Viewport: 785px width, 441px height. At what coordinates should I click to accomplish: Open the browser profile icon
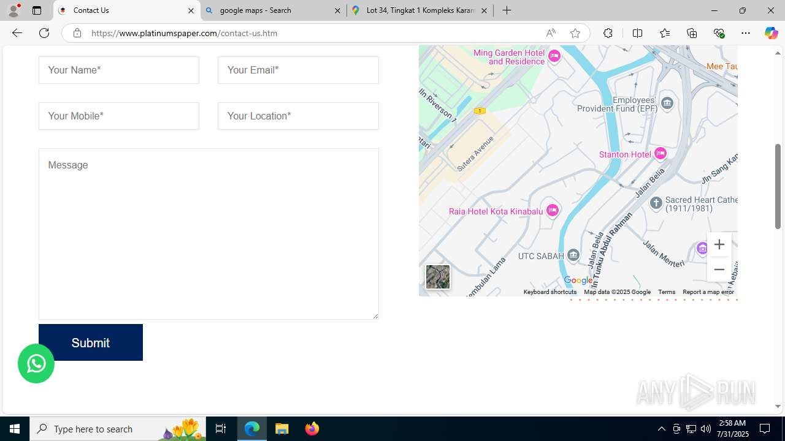click(x=13, y=10)
